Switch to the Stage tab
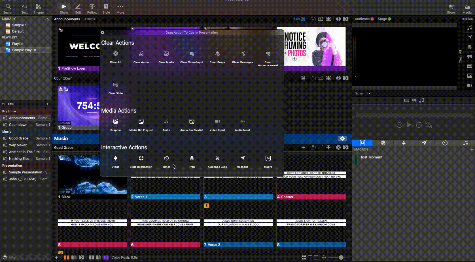The width and height of the screenshot is (475, 262). (404, 143)
